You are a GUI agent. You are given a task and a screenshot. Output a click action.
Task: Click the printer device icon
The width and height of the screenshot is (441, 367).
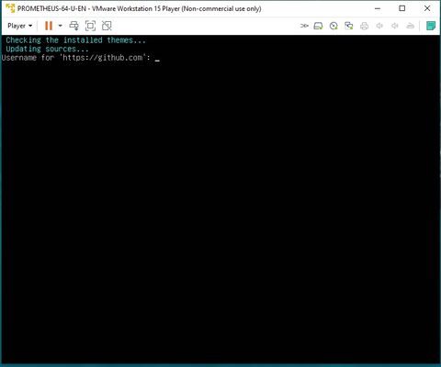point(364,26)
